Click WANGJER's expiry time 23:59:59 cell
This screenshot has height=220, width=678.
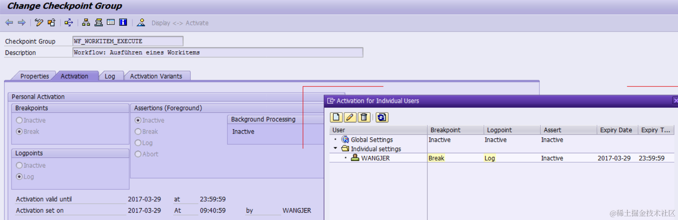(652, 158)
